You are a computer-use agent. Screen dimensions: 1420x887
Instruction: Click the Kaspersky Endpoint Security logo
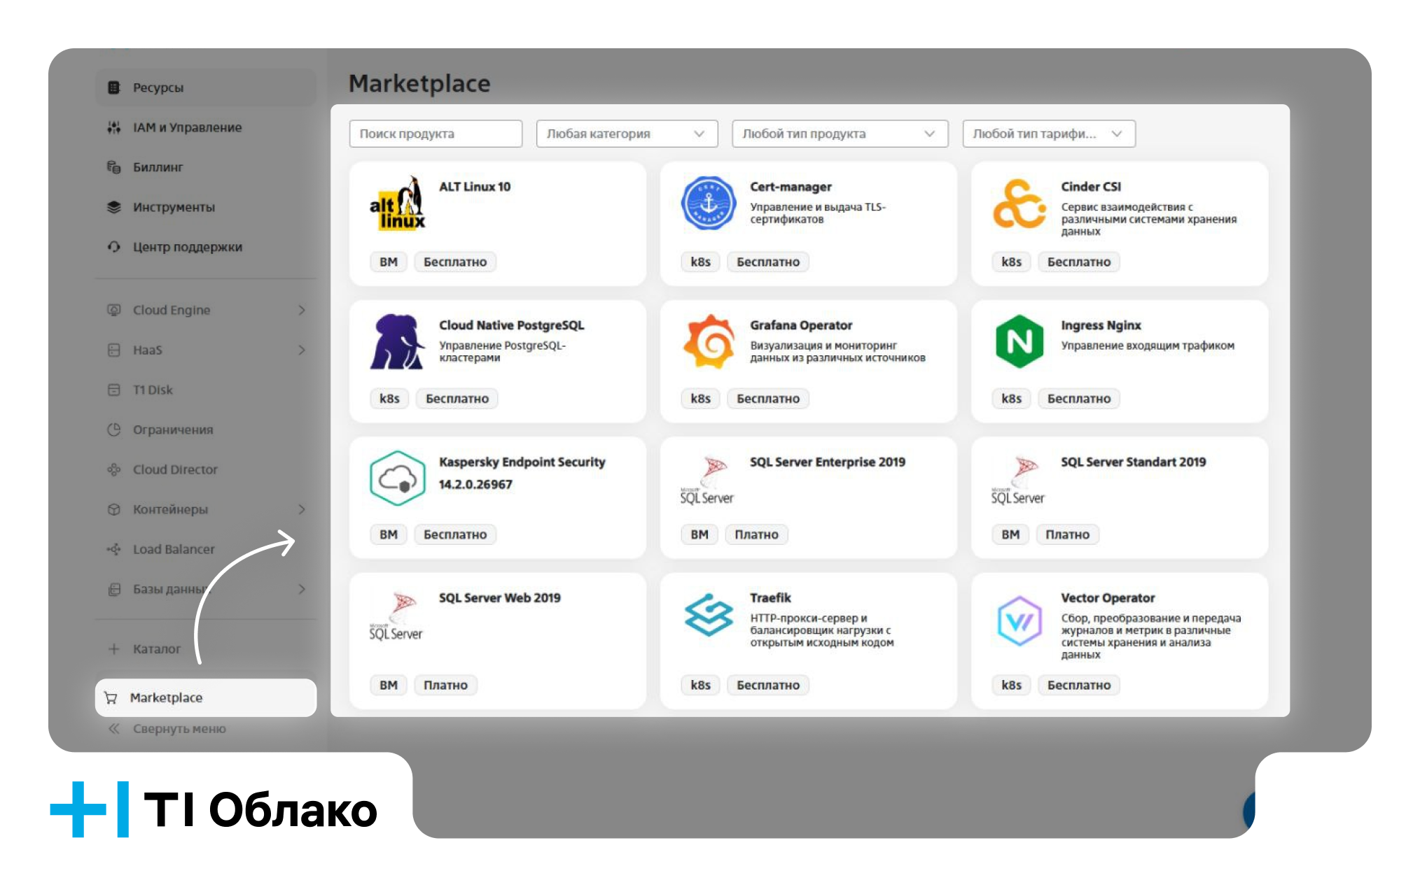(x=397, y=478)
